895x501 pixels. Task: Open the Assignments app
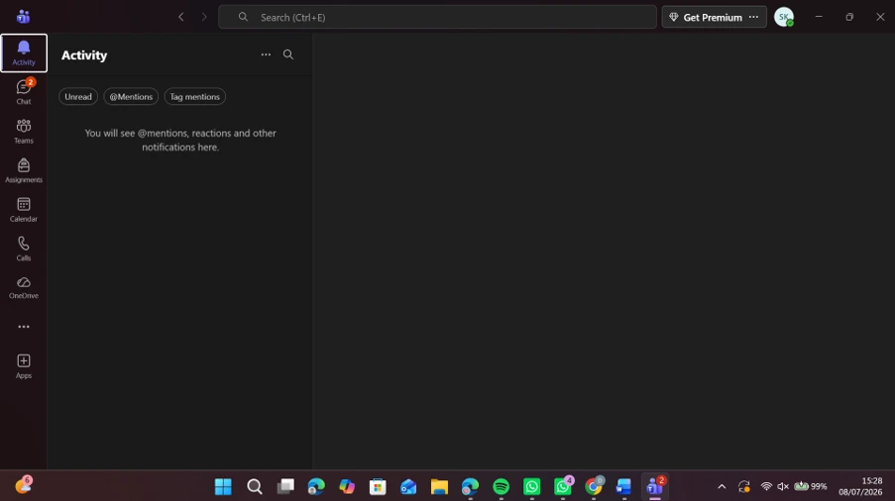(24, 170)
